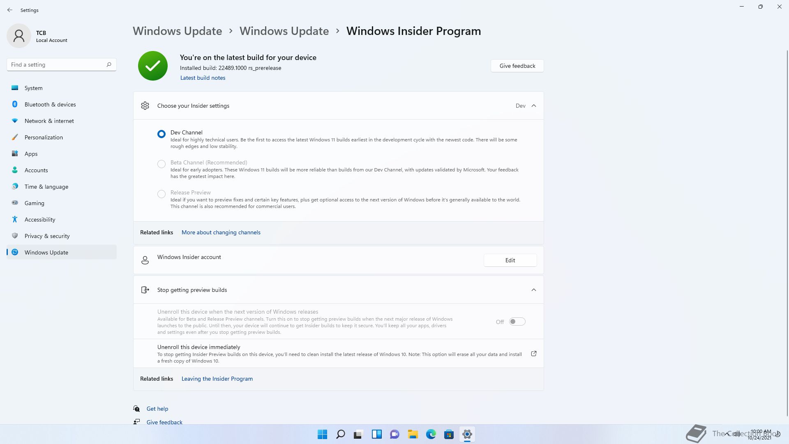
Task: Open Time & language settings label
Action: 46,186
